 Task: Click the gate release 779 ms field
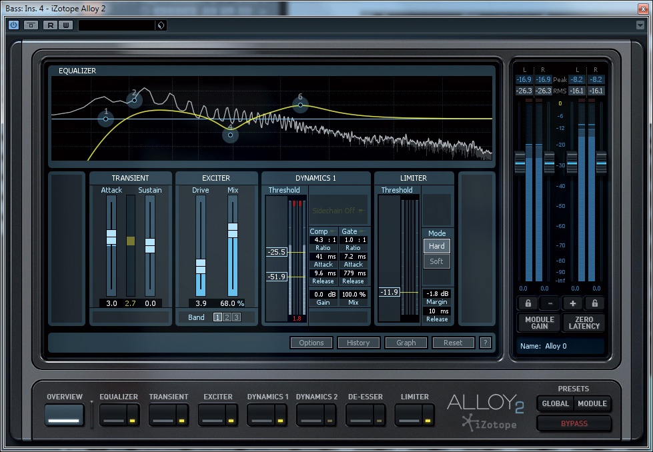[353, 273]
